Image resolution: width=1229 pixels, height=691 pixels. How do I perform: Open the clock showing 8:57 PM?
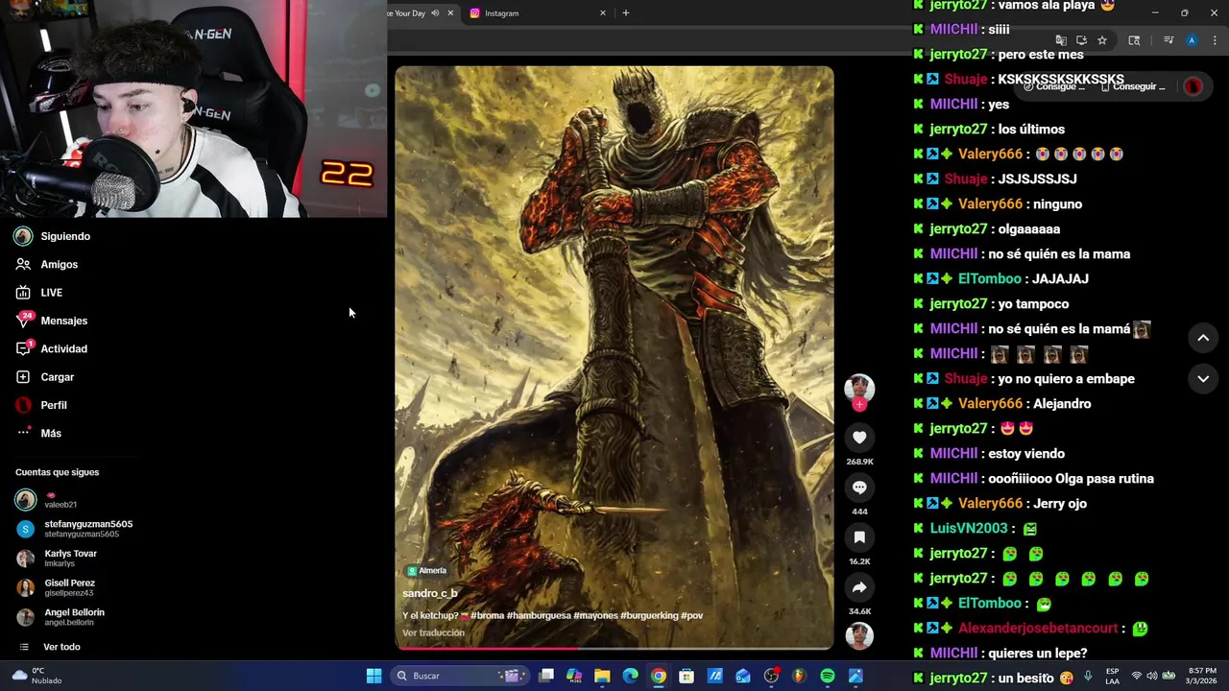(1202, 676)
